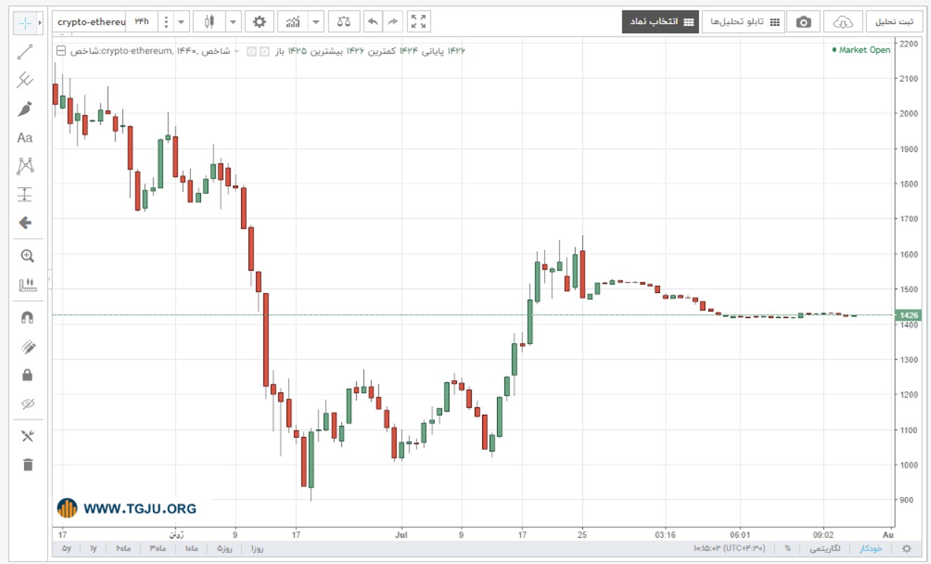Screen dimensions: 931x564
Task: Toggle logarithmic scale (لگاریتمی)
Action: [824, 548]
